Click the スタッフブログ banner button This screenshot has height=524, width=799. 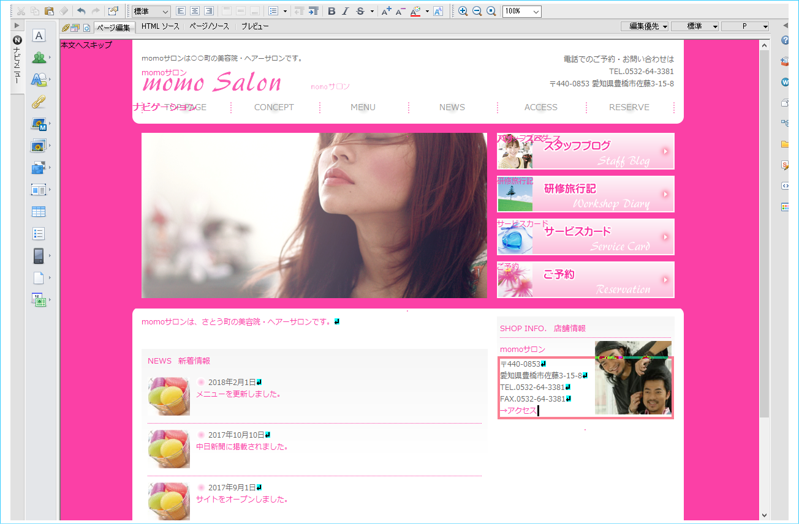[585, 151]
